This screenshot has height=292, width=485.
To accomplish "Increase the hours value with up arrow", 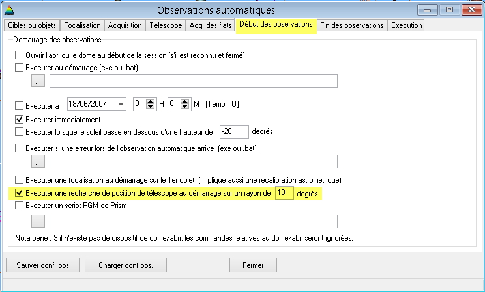I will pos(150,101).
